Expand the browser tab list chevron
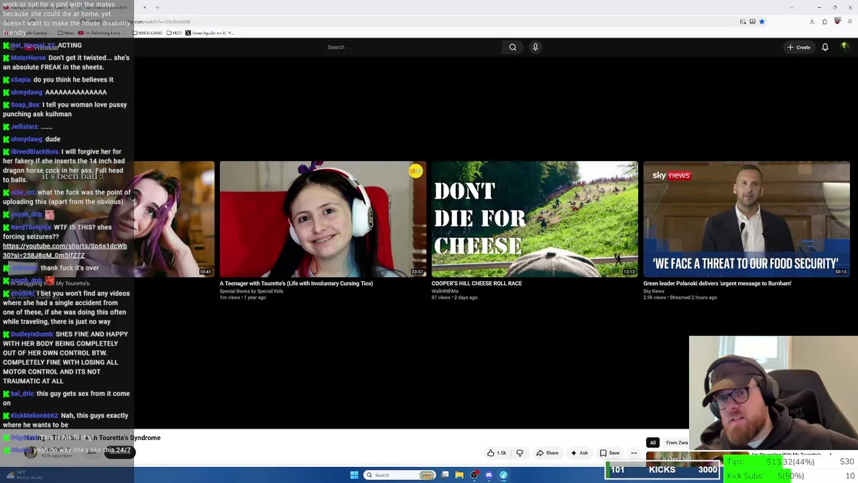This screenshot has width=858, height=483. click(792, 7)
